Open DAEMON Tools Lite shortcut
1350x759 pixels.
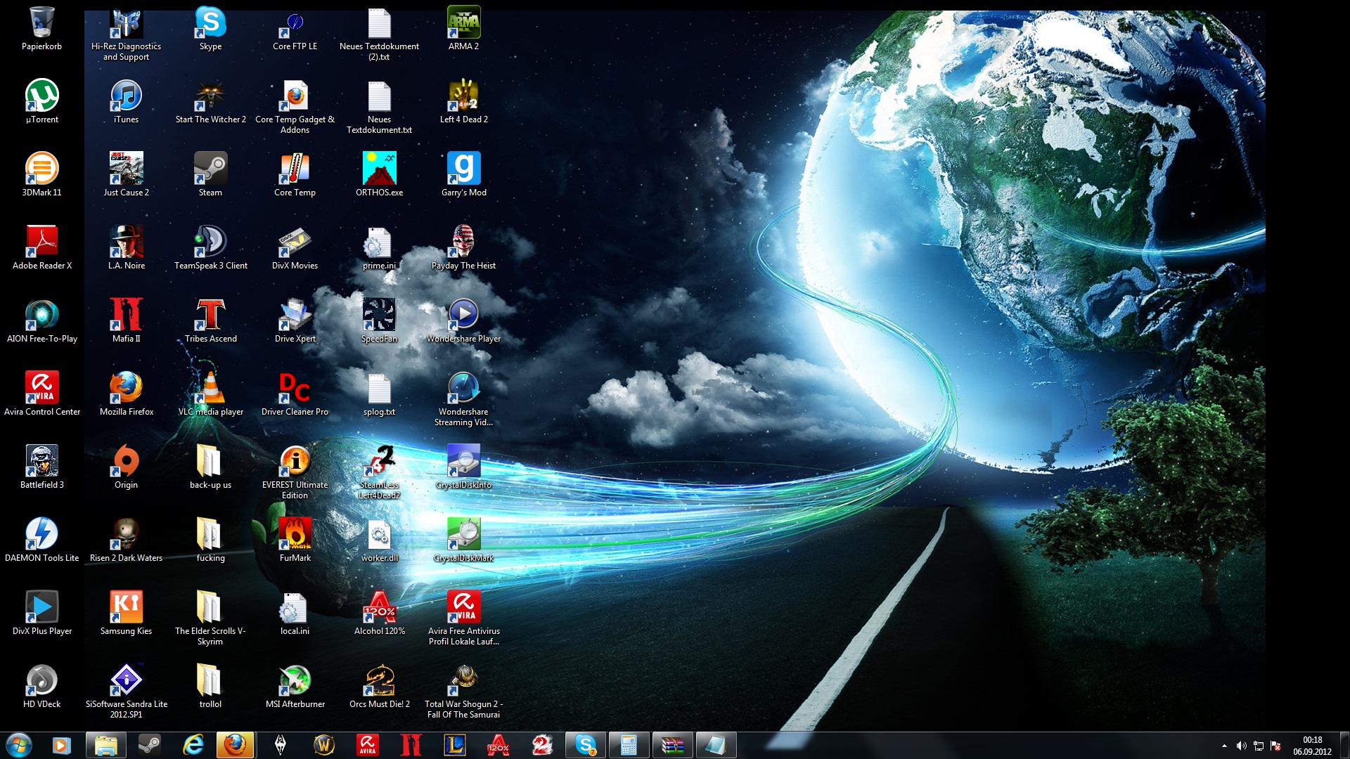coord(41,540)
